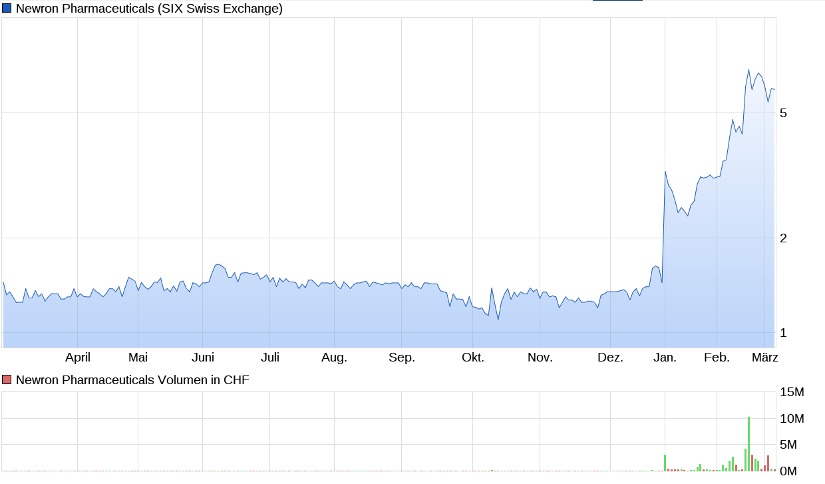The image size is (825, 484).
Task: Click the tallest green volume bar
Action: [x=749, y=443]
